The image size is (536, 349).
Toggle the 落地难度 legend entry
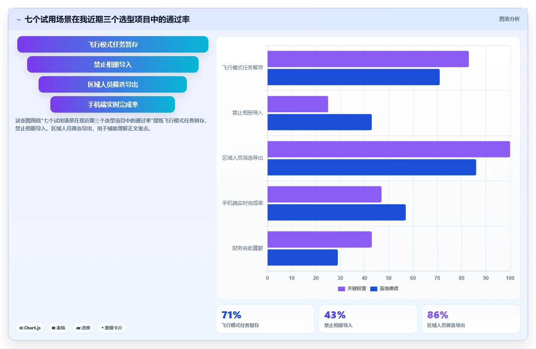(x=384, y=289)
